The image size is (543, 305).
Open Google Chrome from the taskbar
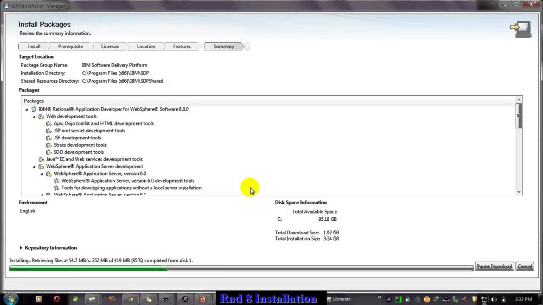point(130,299)
